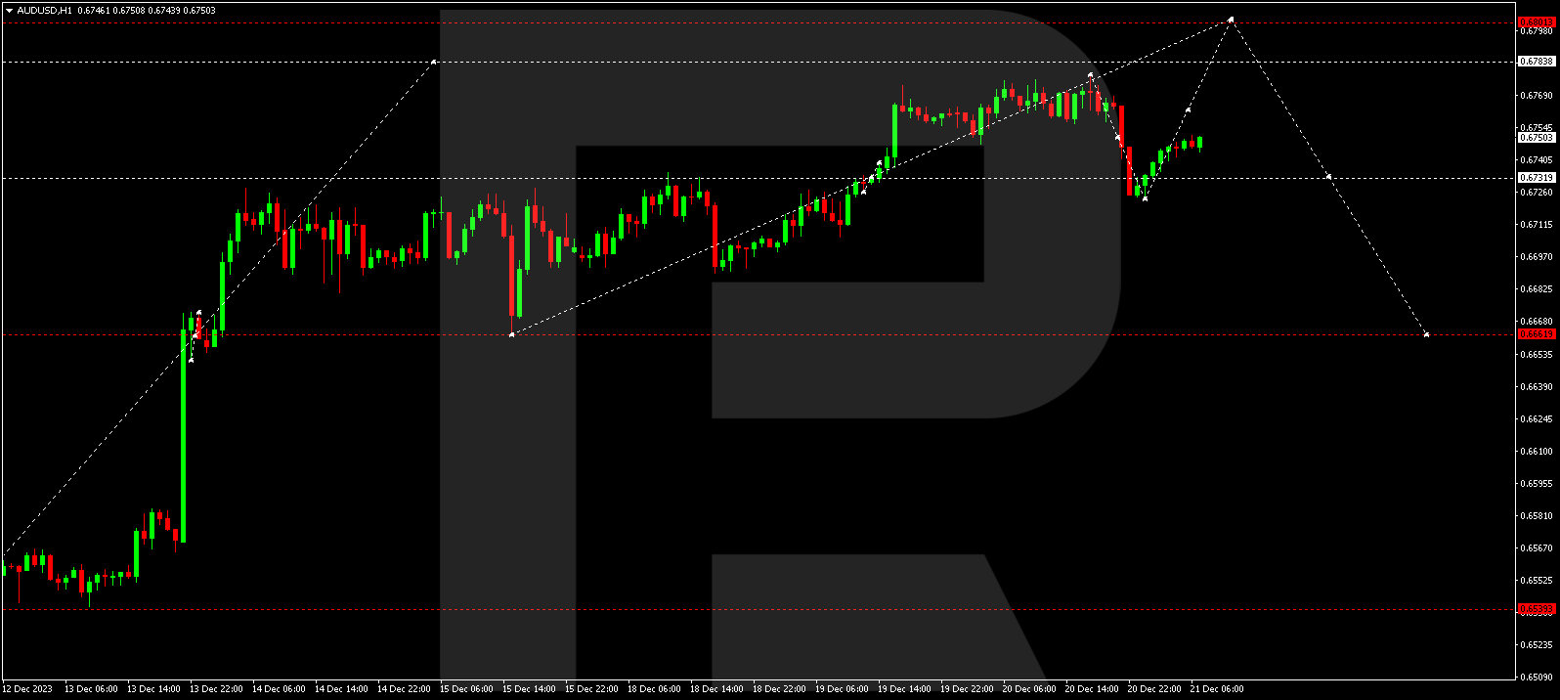Click the 0.66390 price scale value
The height and width of the screenshot is (700, 1560).
point(1537,387)
